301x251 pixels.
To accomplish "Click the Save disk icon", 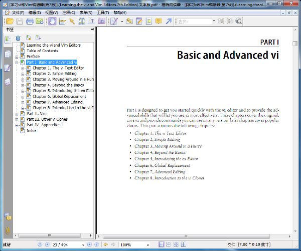I will coord(20,21).
